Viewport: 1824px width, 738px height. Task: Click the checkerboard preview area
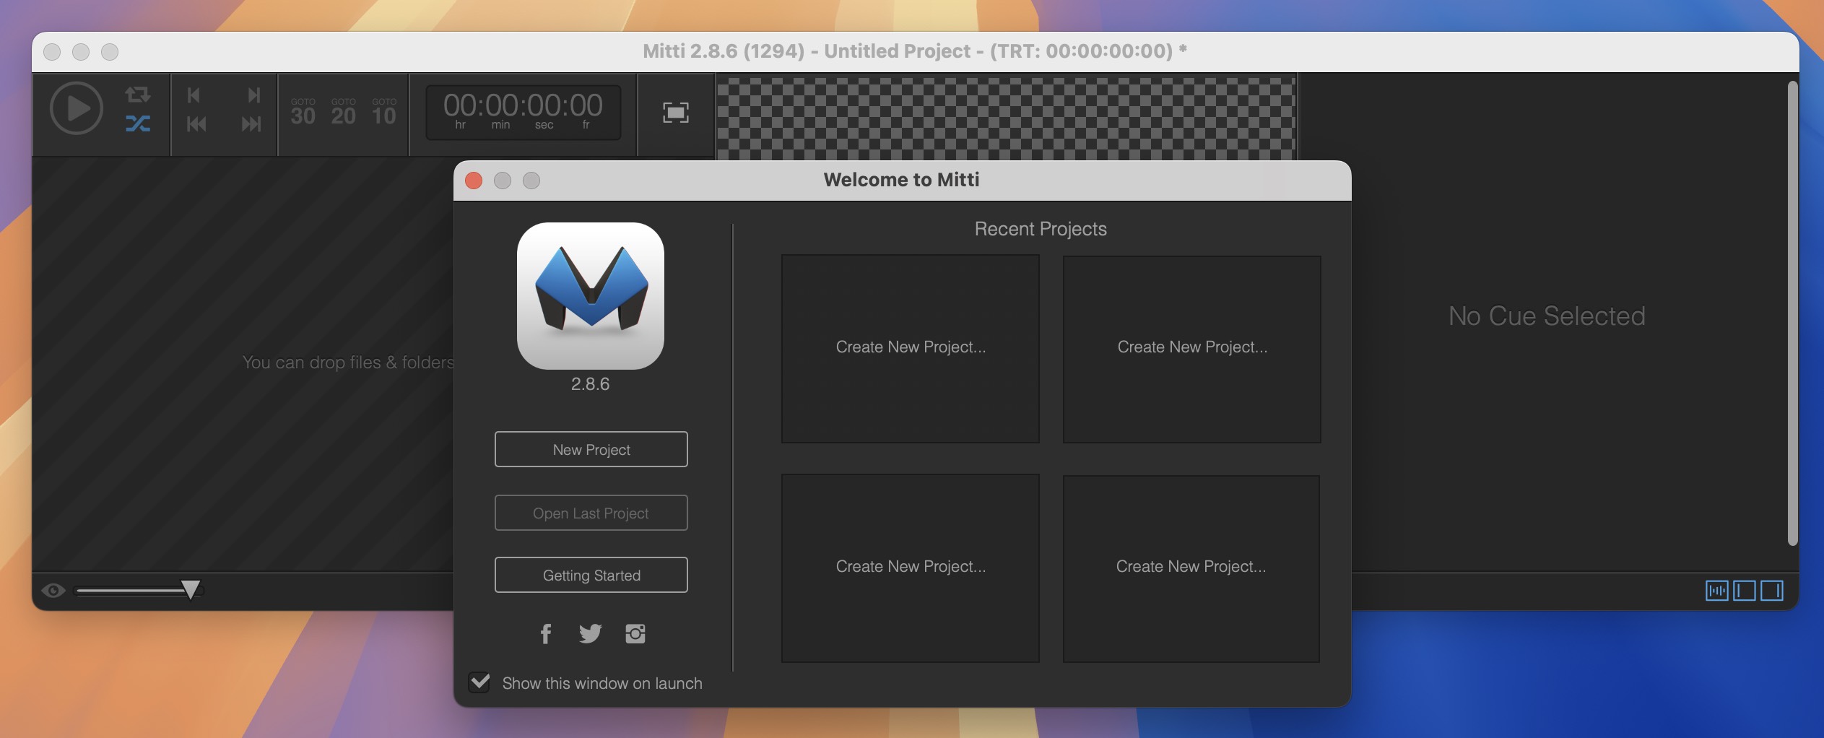pyautogui.click(x=1006, y=118)
